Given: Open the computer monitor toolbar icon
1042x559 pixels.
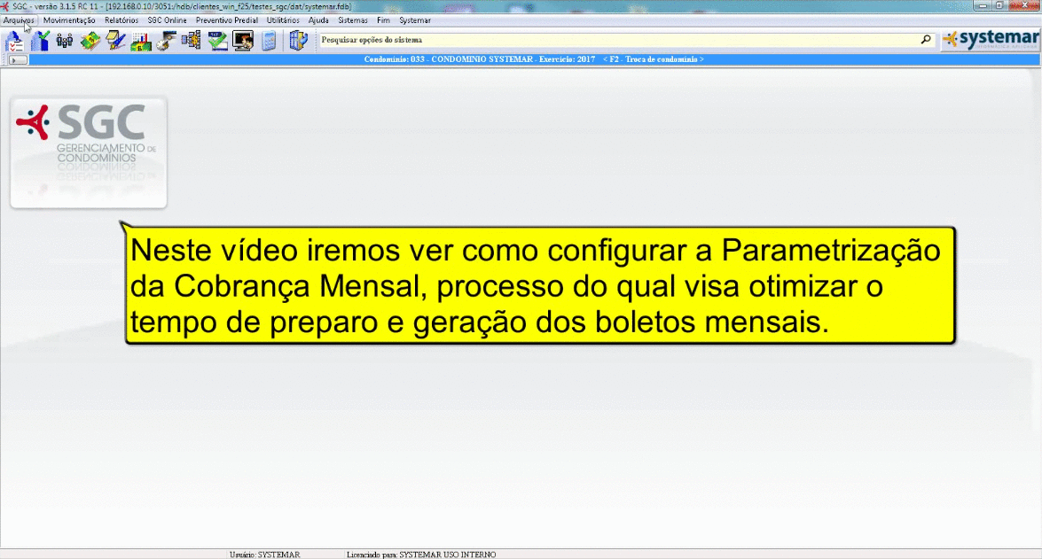Looking at the screenshot, I should (243, 40).
